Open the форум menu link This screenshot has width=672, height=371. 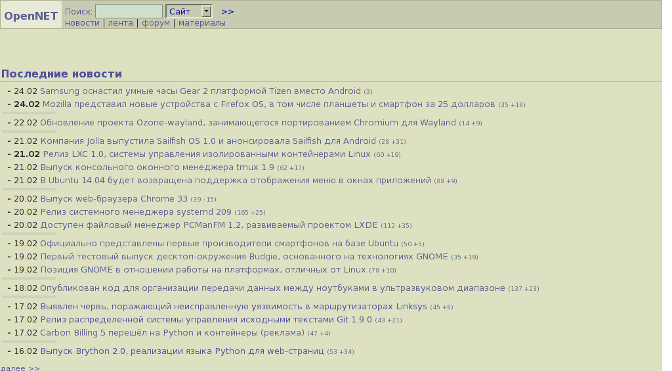coord(156,23)
